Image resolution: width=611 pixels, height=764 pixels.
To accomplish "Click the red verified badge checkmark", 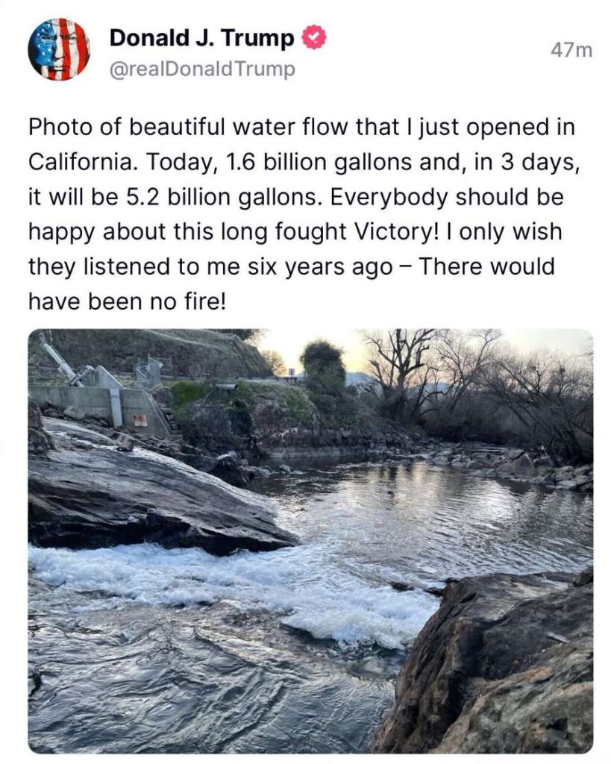I will click(312, 38).
